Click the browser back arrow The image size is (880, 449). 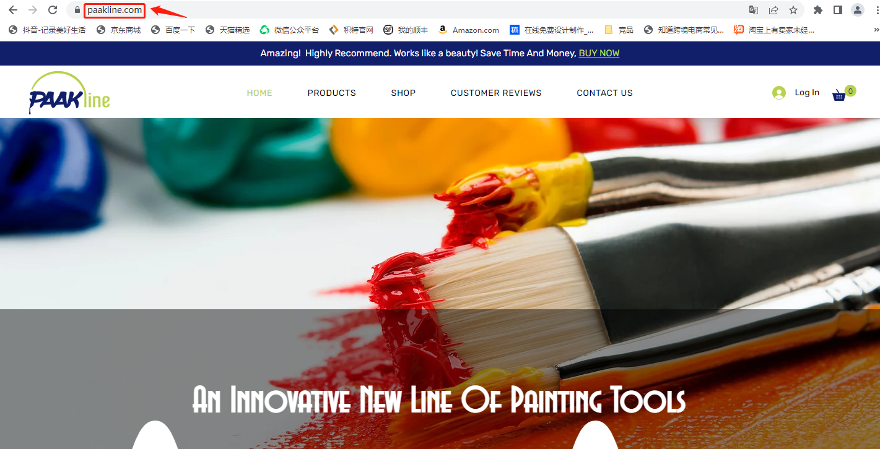(x=12, y=10)
